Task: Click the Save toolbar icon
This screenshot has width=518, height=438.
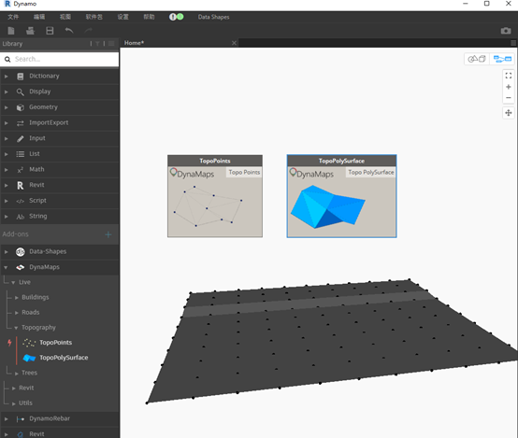Action: pyautogui.click(x=50, y=31)
